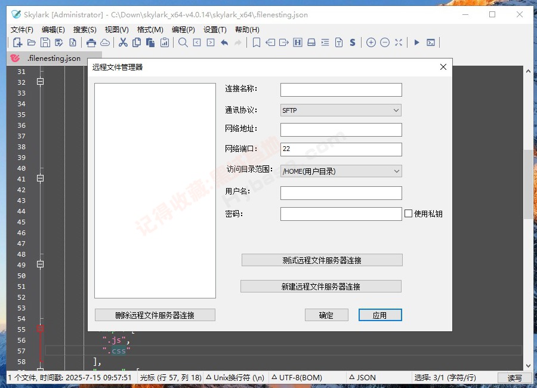Redo with the greyed forward arrow
The width and height of the screenshot is (537, 388).
click(x=237, y=42)
